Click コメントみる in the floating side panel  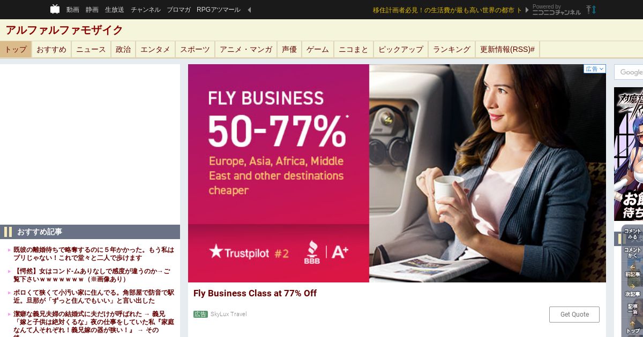(x=633, y=234)
